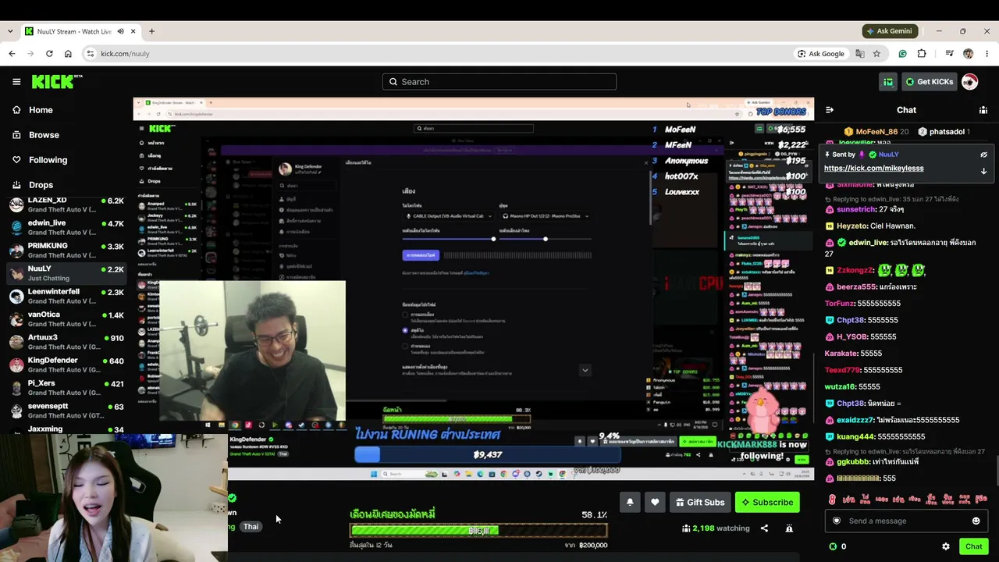Click the green KICK logo
The width and height of the screenshot is (999, 562).
(57, 81)
